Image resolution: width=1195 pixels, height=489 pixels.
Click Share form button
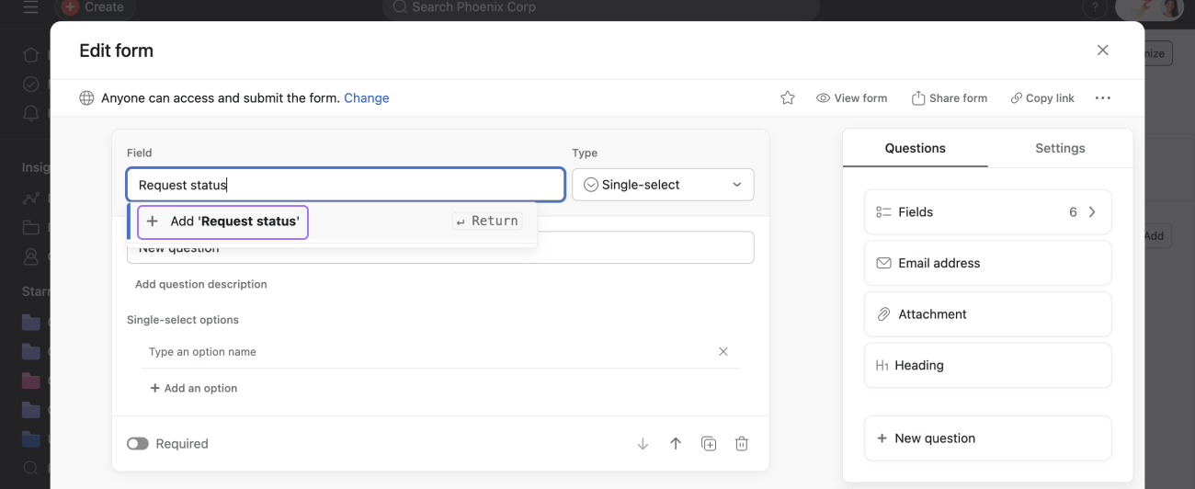click(950, 98)
